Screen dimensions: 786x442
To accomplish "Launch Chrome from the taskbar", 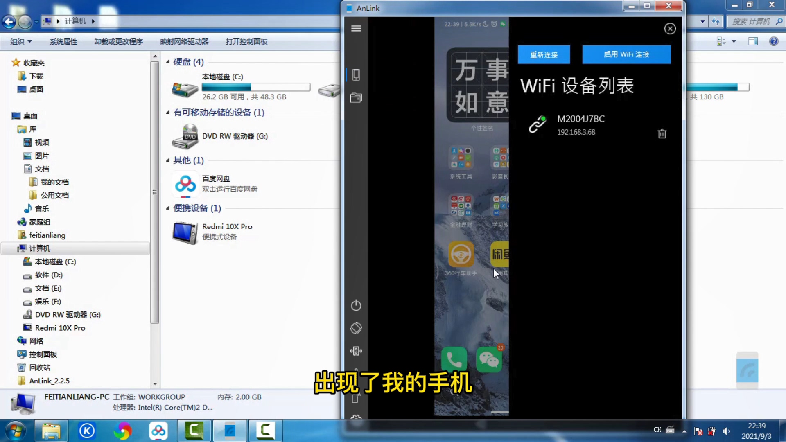I will [x=123, y=431].
